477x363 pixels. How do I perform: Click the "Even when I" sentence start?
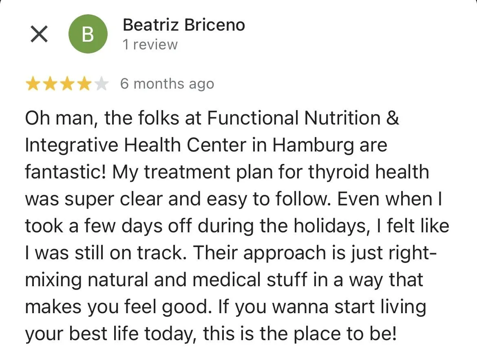tap(389, 199)
